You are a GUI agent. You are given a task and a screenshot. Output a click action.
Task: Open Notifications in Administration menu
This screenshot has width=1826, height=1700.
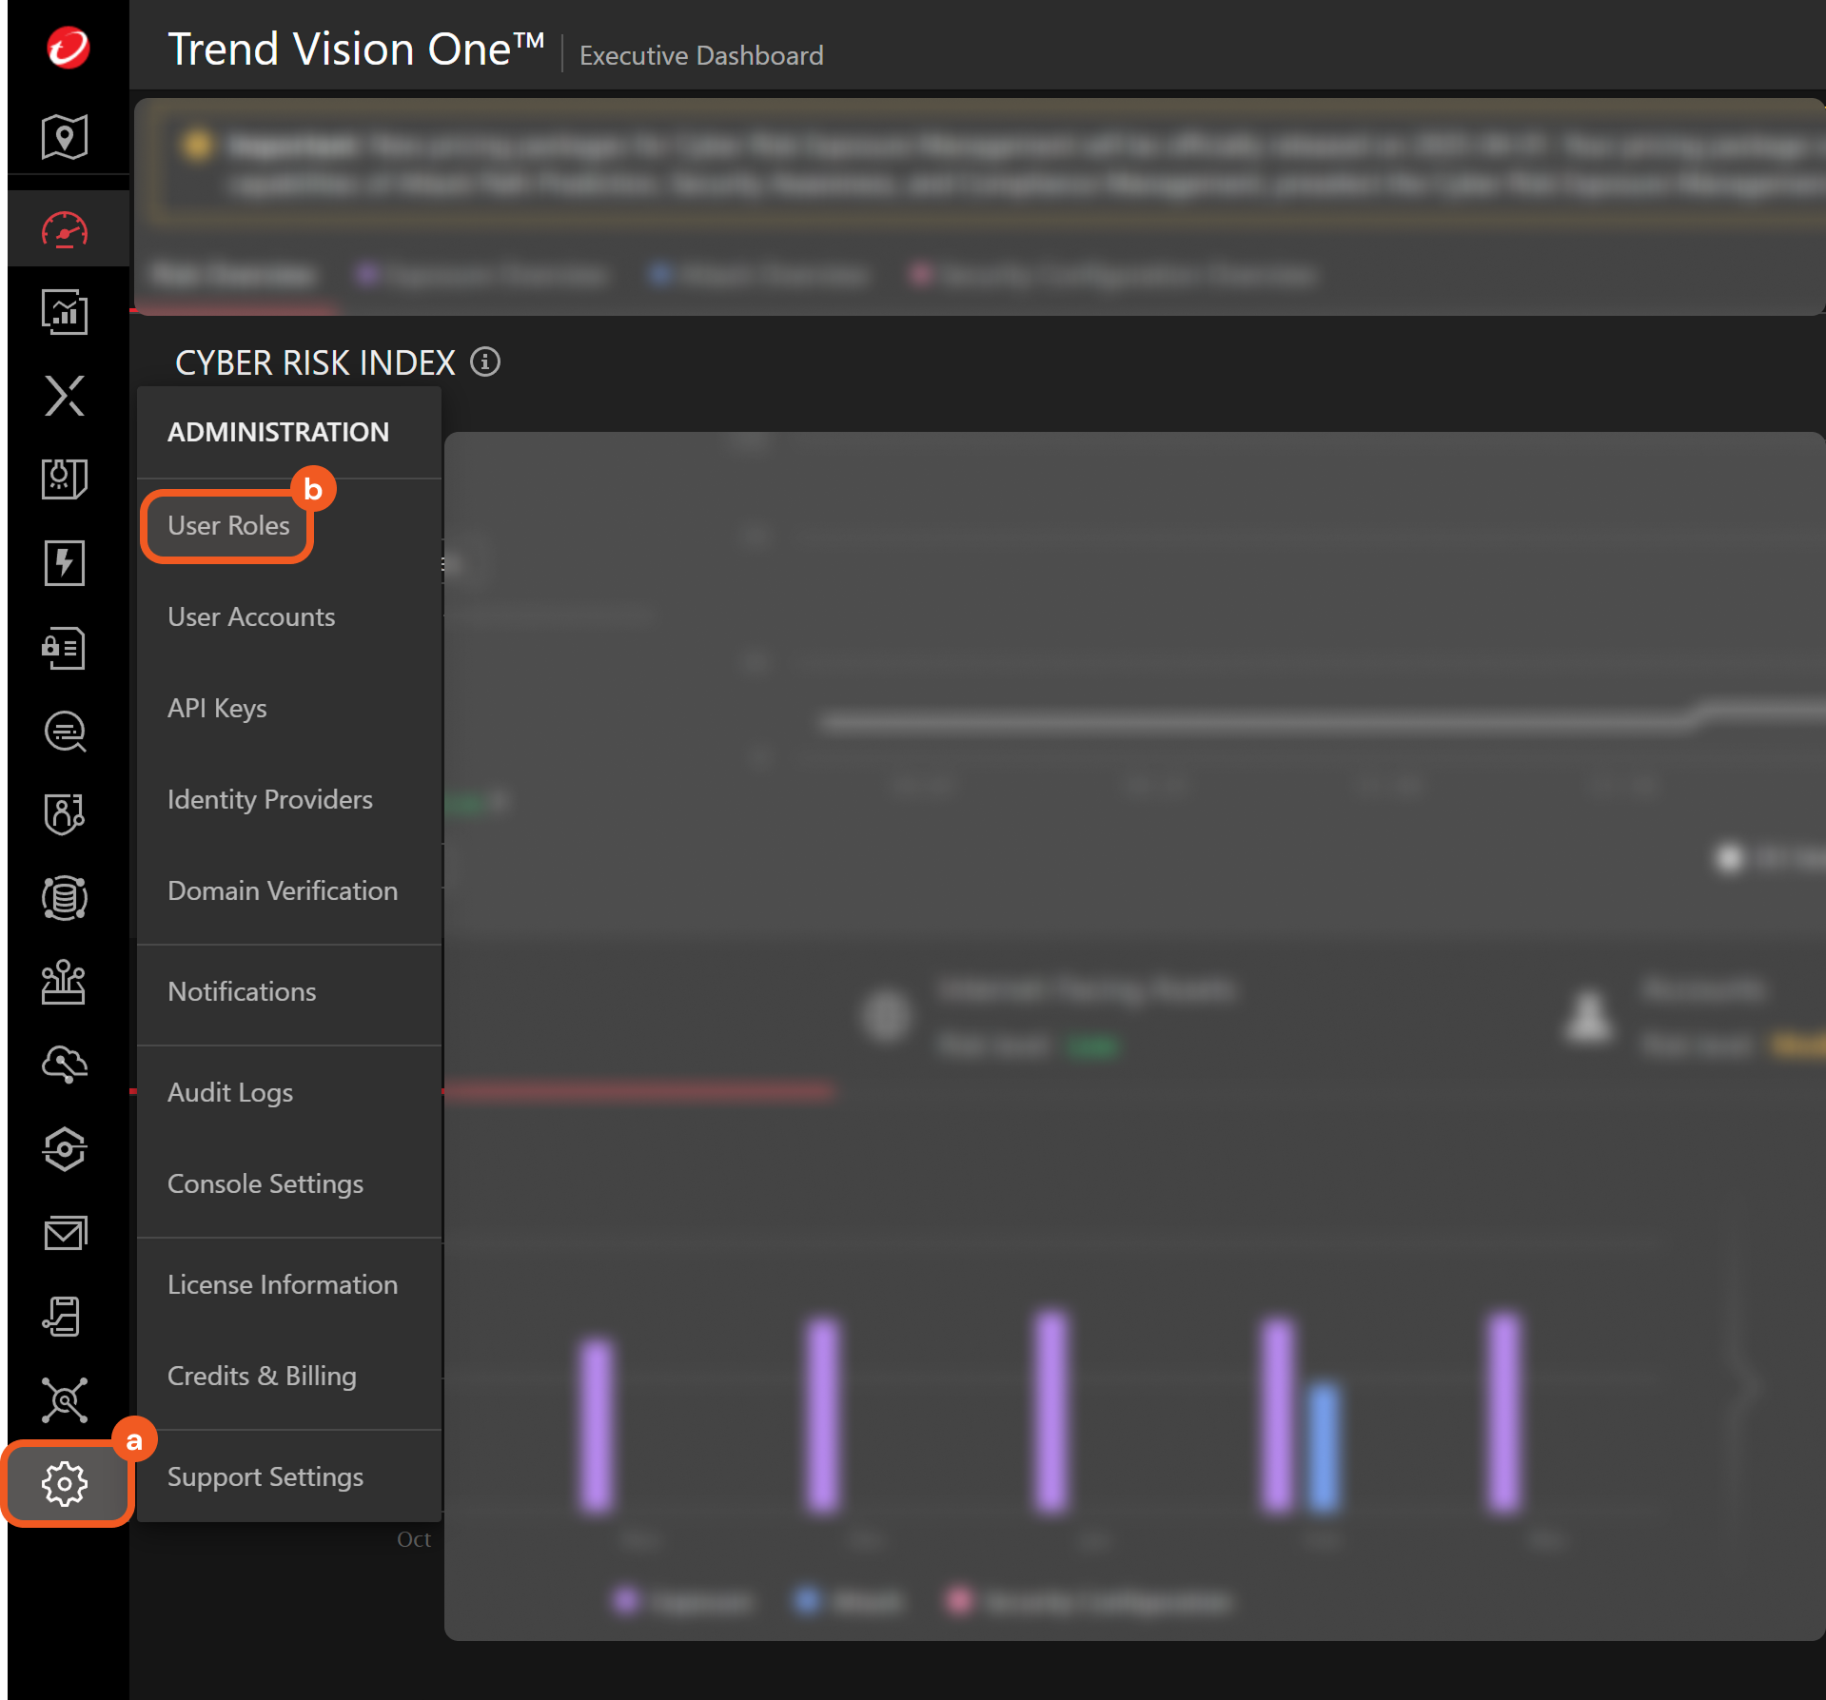point(242,991)
